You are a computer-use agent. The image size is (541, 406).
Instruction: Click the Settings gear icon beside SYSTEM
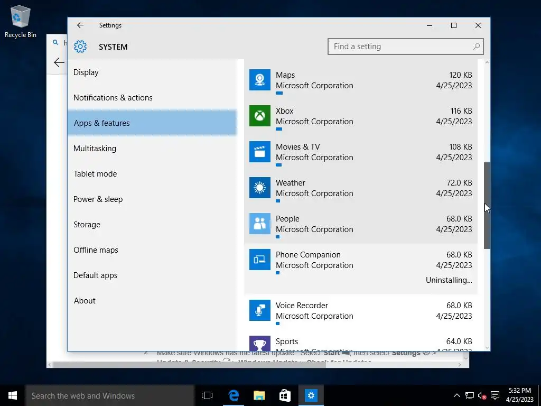pos(80,47)
